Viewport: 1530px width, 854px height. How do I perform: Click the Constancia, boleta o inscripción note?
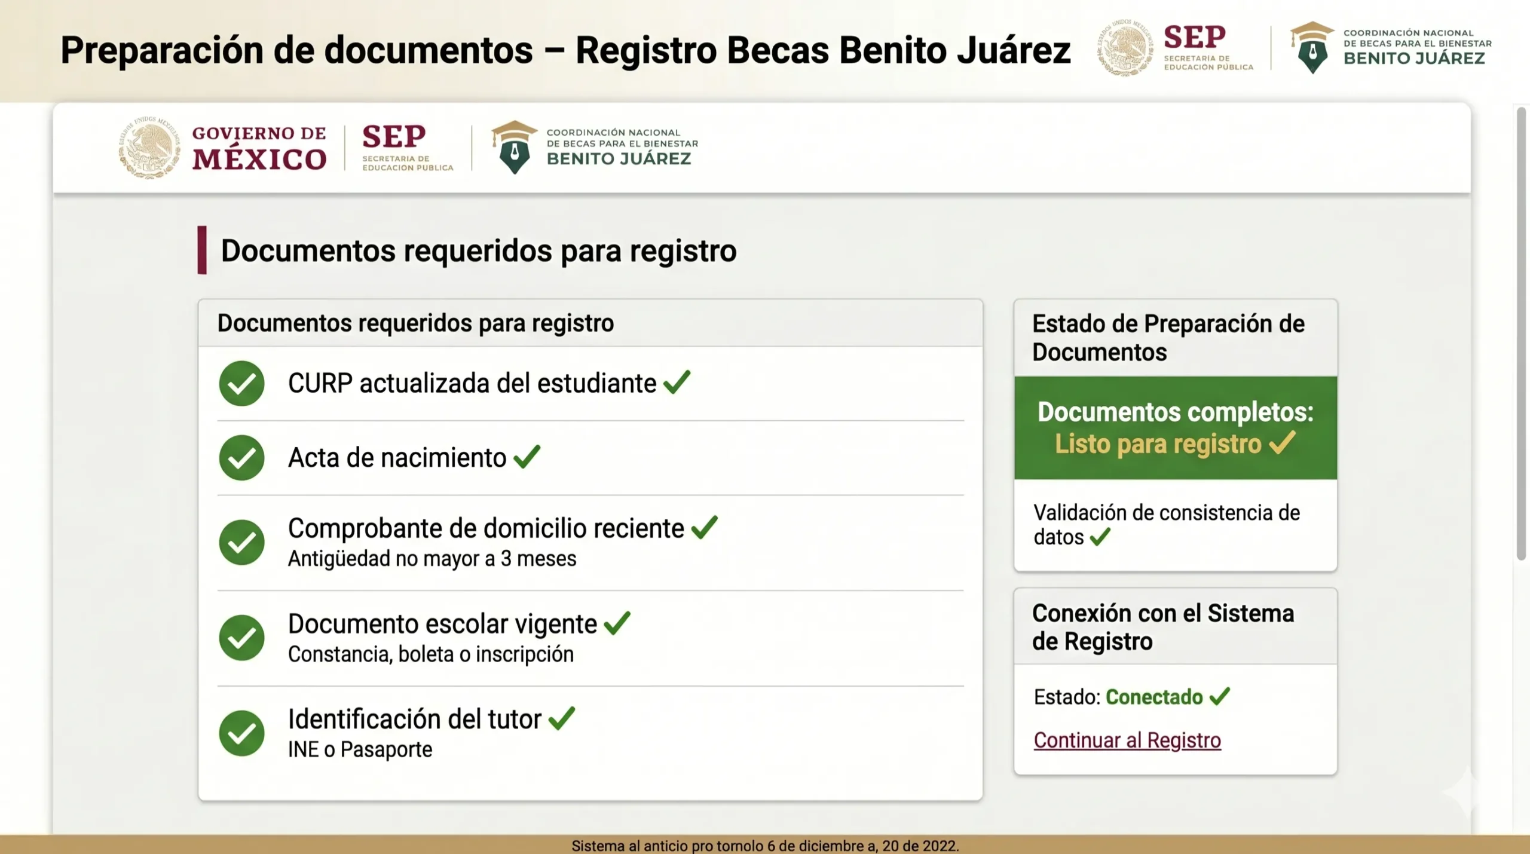coord(431,654)
